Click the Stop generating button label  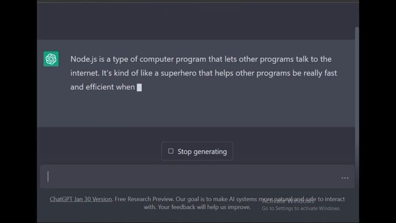point(202,151)
